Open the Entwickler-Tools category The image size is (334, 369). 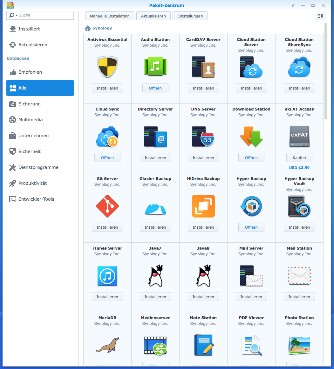pyautogui.click(x=40, y=199)
